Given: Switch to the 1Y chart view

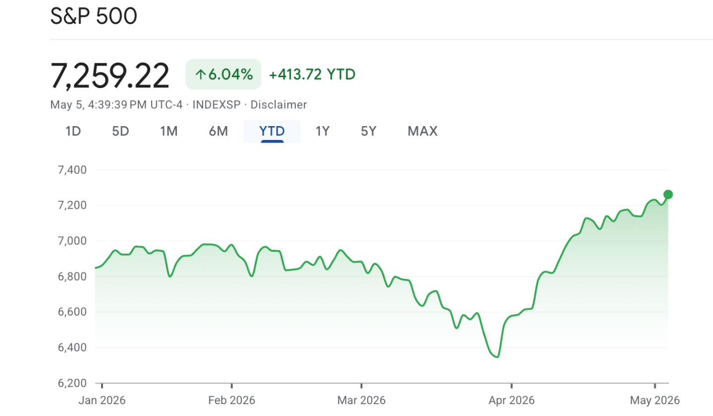Looking at the screenshot, I should (323, 131).
